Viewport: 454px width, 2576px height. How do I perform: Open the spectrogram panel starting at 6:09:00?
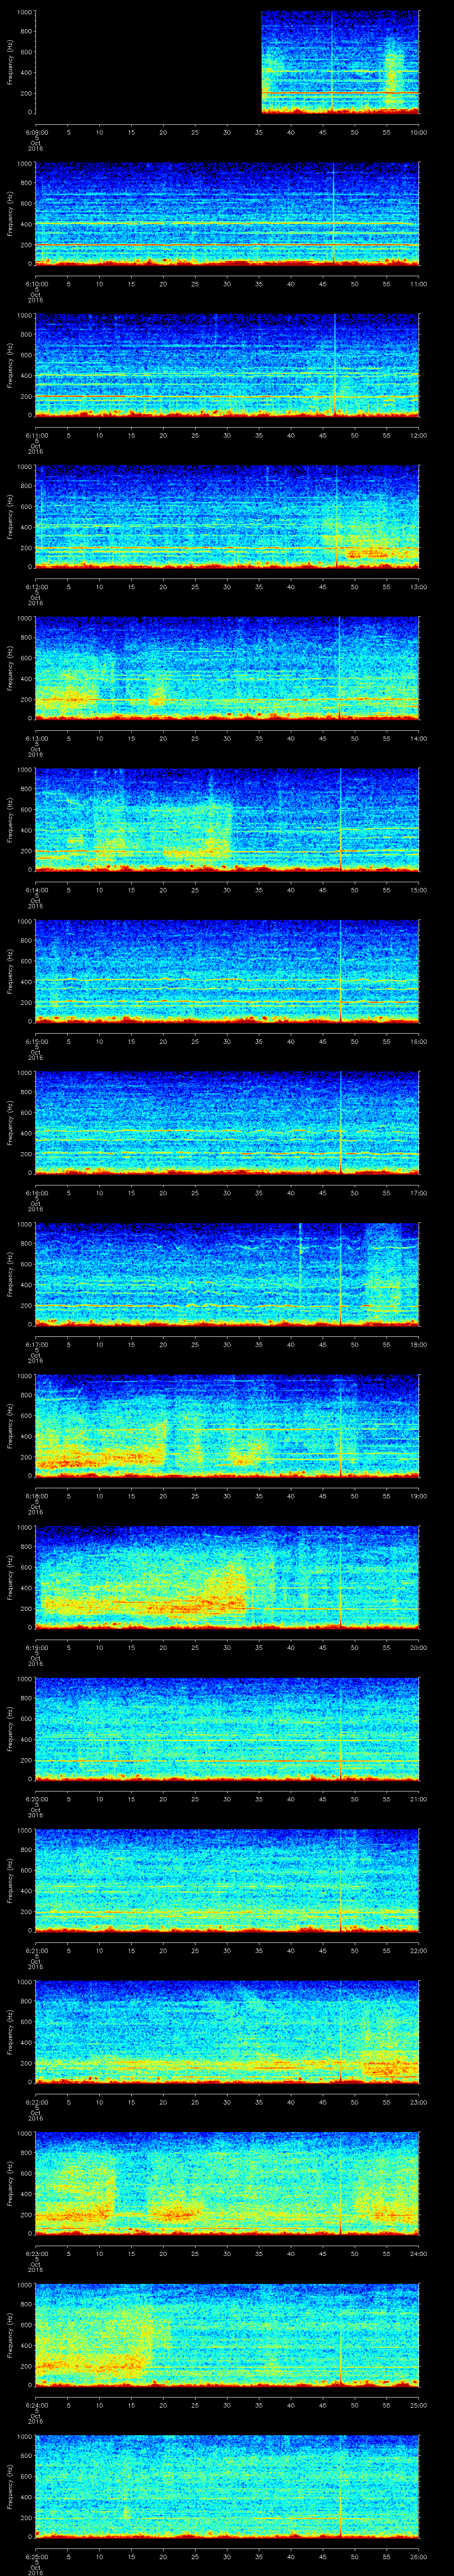click(x=227, y=62)
